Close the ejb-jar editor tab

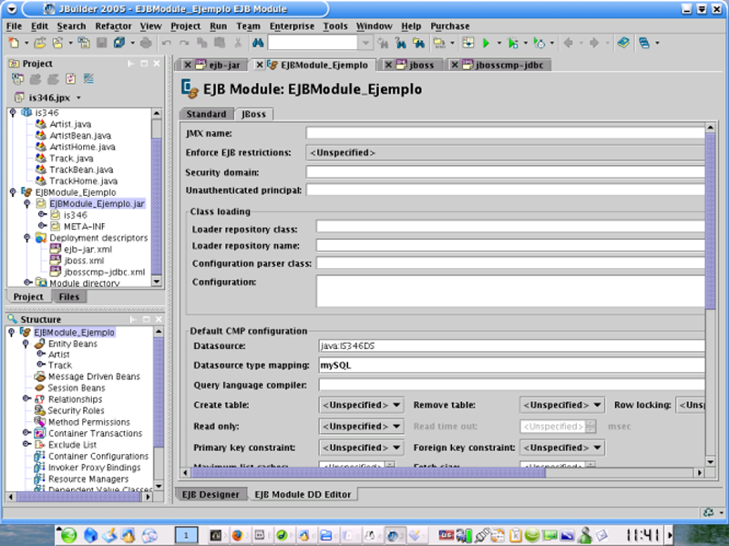pos(188,66)
